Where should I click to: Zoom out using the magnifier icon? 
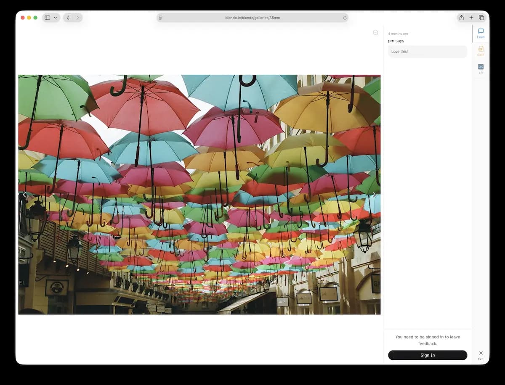point(375,33)
